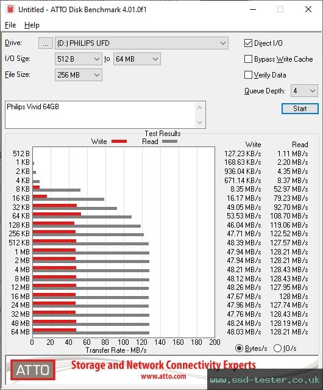Click the 128 MB/s read value for 16 MB
The width and height of the screenshot is (323, 390).
(x=294, y=297)
